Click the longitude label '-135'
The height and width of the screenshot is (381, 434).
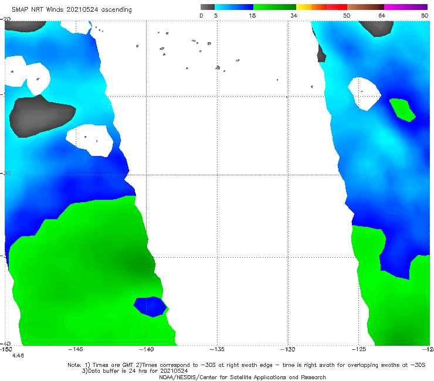[217, 349]
